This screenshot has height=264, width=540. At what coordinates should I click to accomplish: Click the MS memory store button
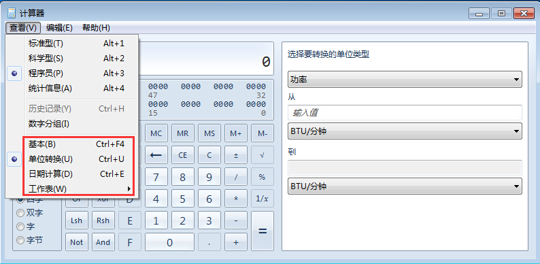click(209, 133)
